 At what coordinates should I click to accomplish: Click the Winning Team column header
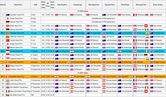pos(141,5)
